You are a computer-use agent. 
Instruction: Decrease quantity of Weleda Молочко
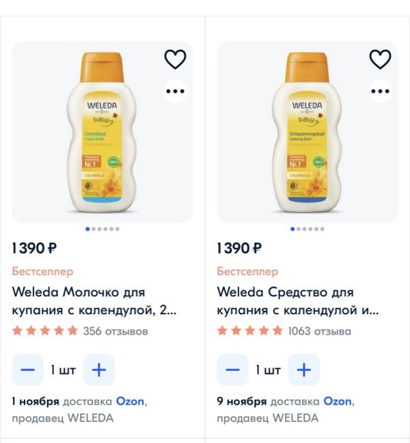(28, 370)
